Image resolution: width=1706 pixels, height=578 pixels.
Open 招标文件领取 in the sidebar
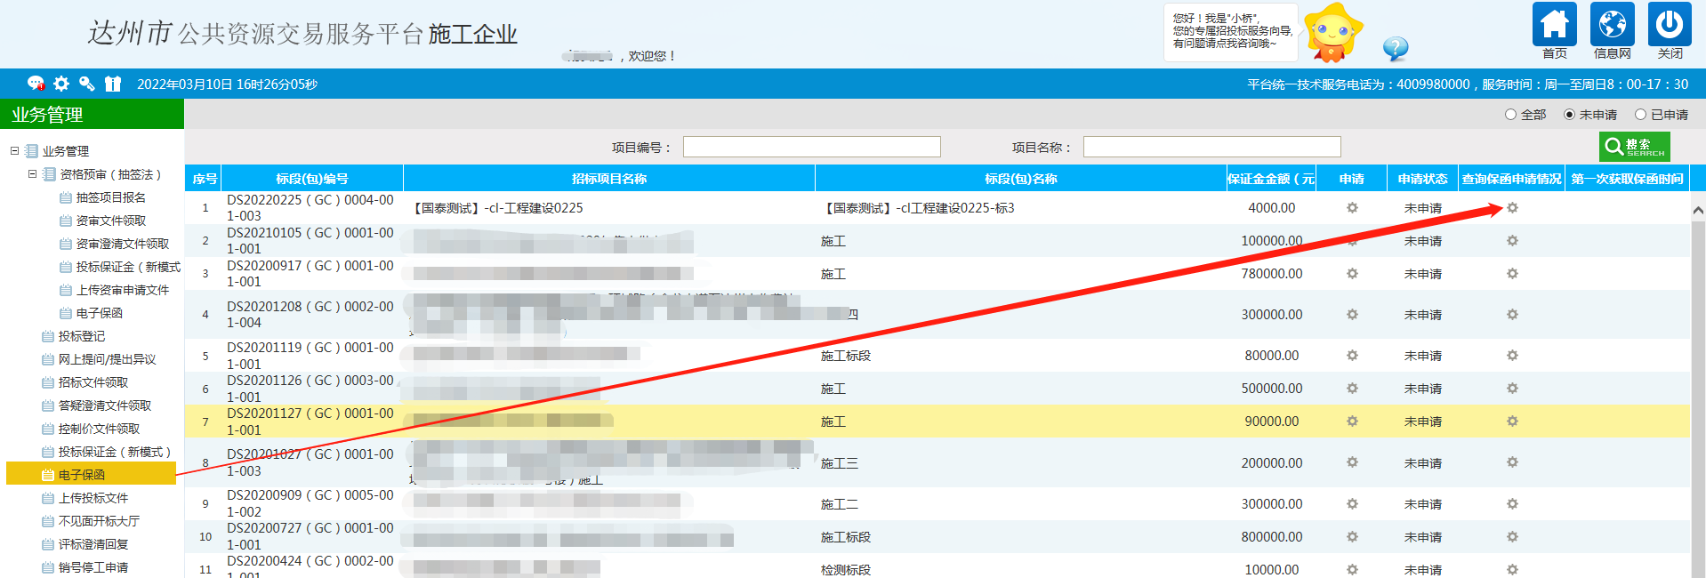(93, 382)
